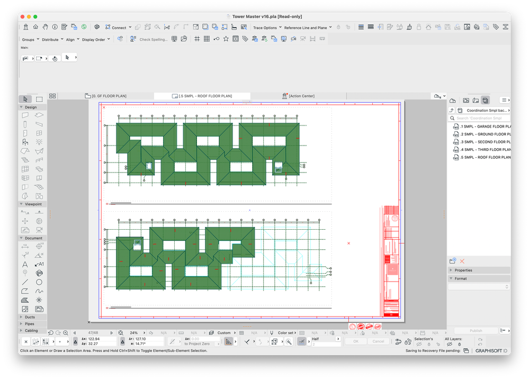Select .4 SMPL - THIRD FLOOR PLAN item

(x=482, y=150)
